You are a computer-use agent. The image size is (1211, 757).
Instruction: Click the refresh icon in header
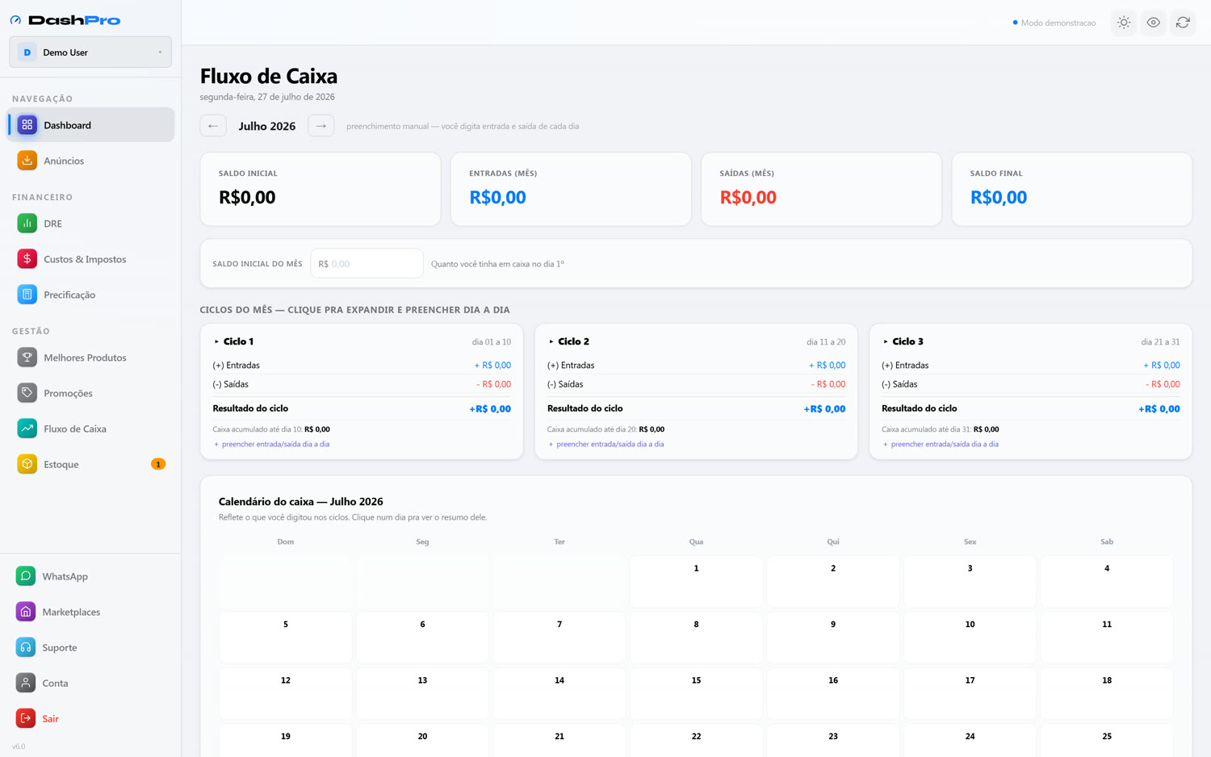tap(1183, 23)
